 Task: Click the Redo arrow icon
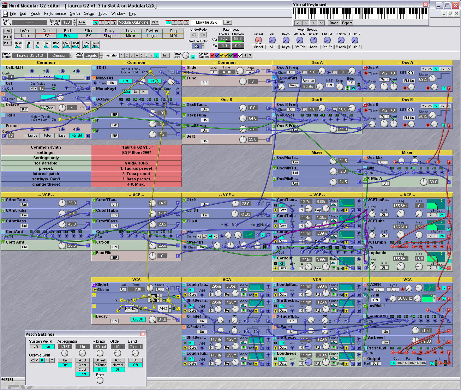[x=203, y=35]
